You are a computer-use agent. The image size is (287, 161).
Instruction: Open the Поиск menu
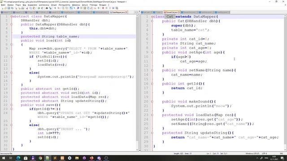(x=18, y=5)
